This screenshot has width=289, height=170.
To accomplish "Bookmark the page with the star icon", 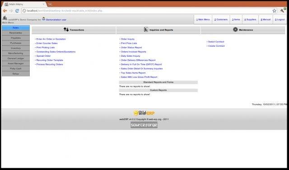I will point(275,11).
